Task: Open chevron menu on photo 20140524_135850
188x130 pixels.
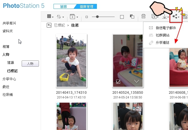Action: [137, 81]
